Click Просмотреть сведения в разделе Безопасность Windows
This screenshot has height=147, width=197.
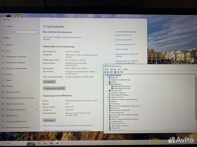click(62, 38)
